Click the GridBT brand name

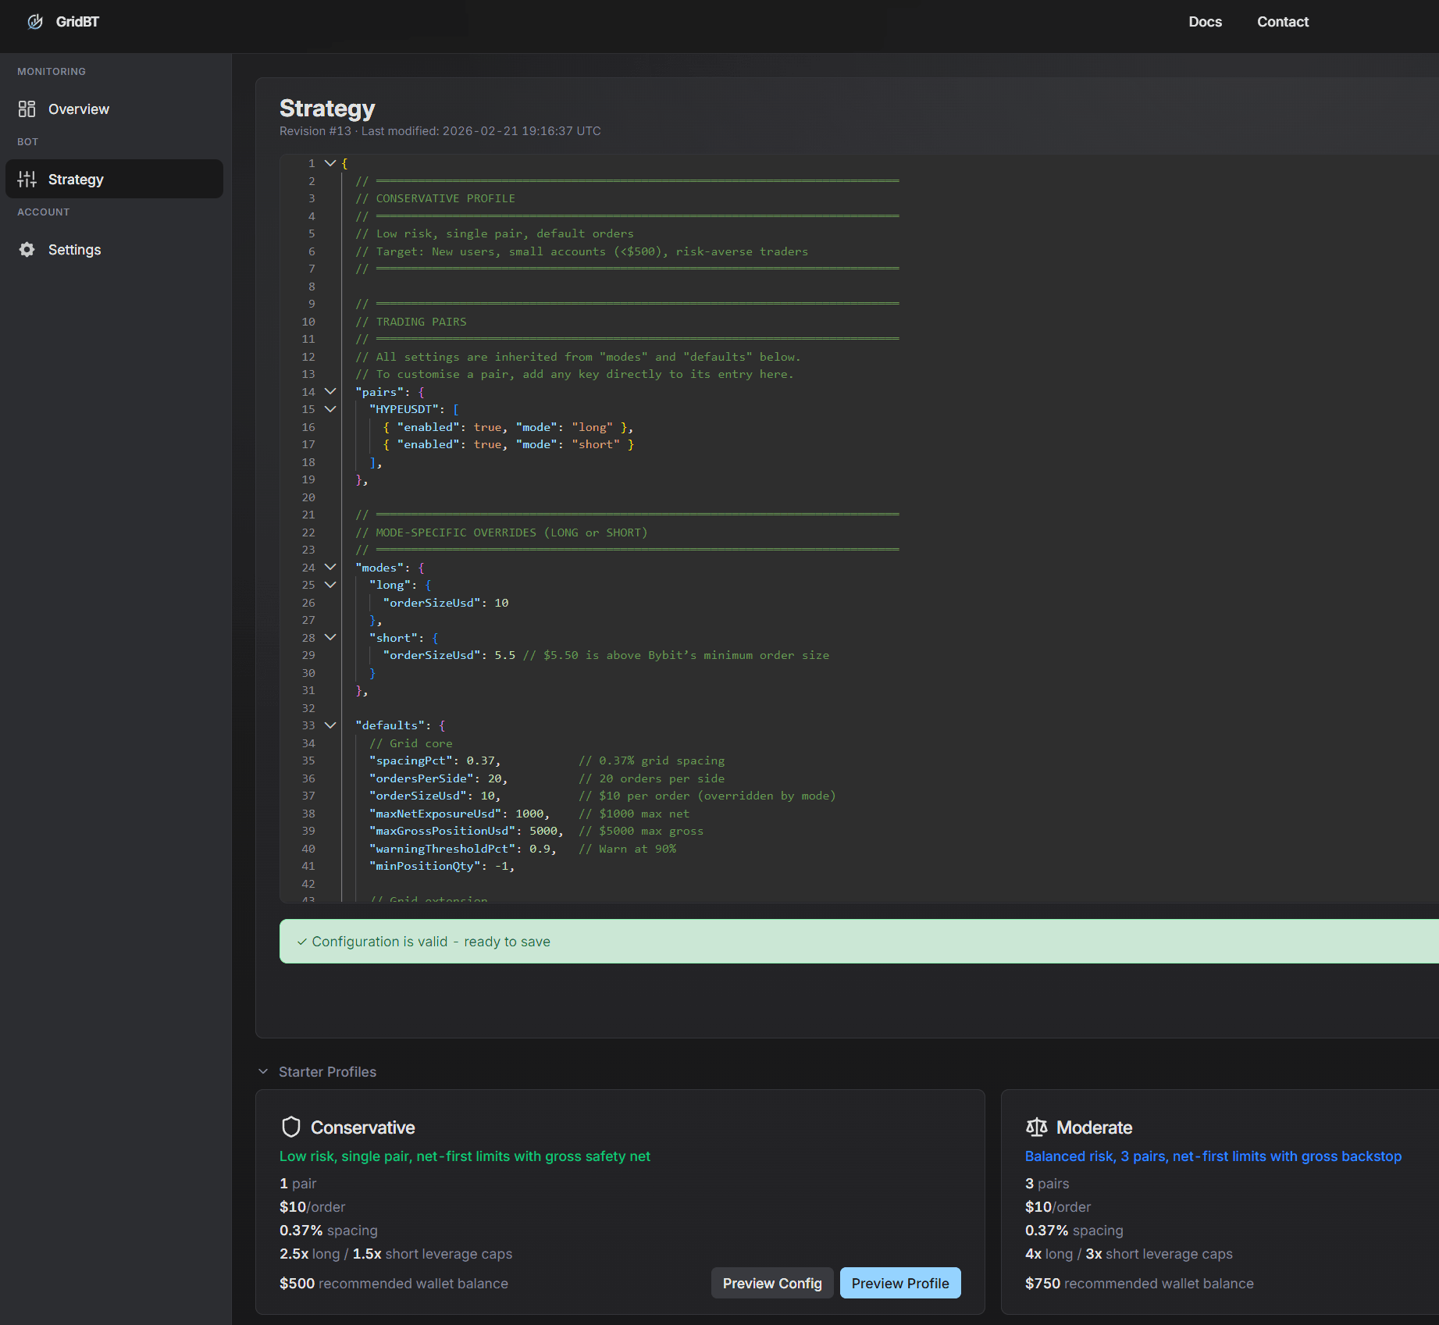pyautogui.click(x=77, y=22)
